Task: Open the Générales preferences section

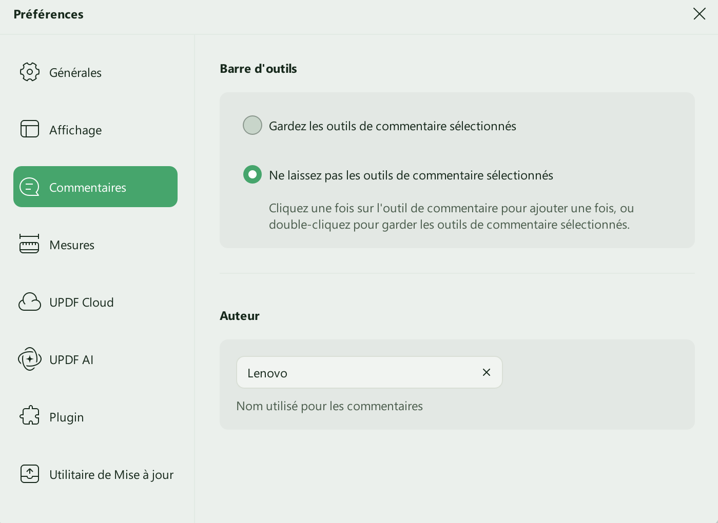Action: pyautogui.click(x=95, y=72)
